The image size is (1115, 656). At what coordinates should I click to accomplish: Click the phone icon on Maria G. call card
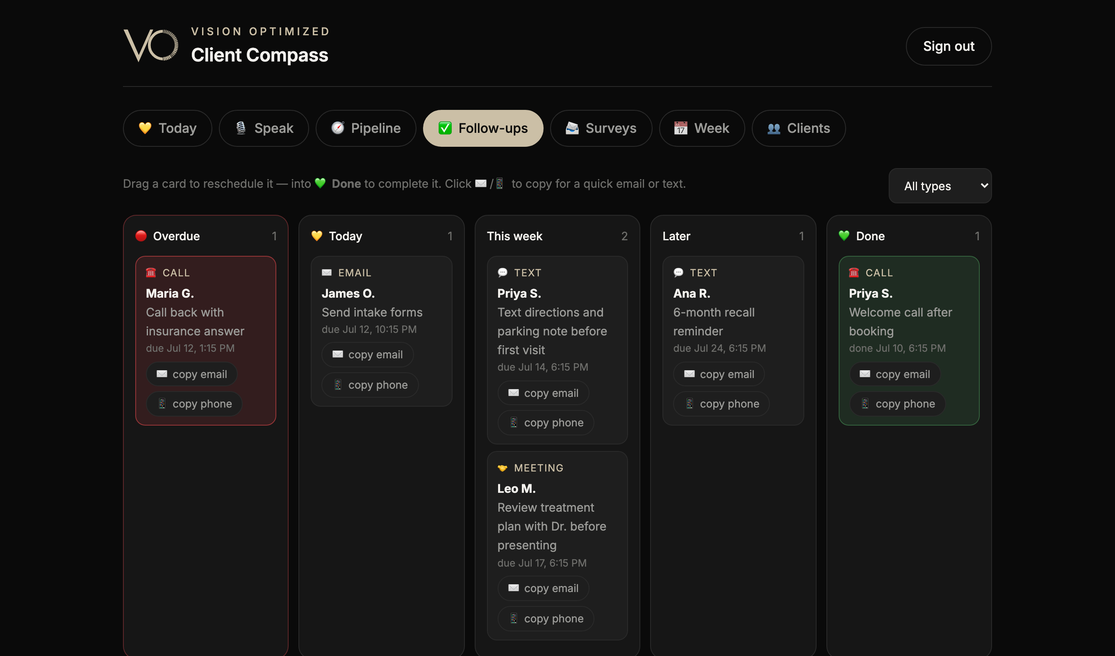[x=151, y=272]
